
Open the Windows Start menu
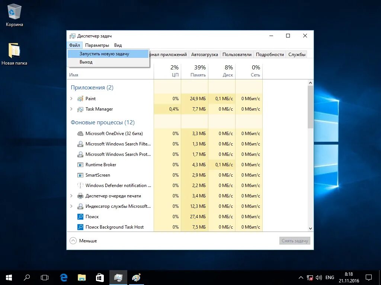9,278
